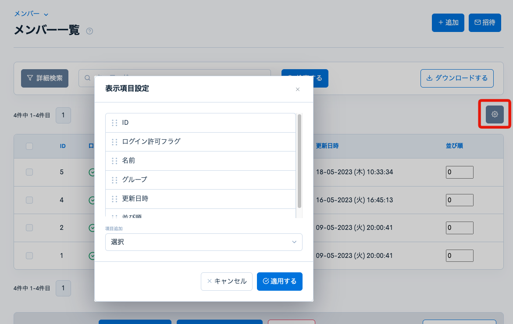Check the row checkbox for member ID 1
The height and width of the screenshot is (324, 513).
[x=29, y=255]
